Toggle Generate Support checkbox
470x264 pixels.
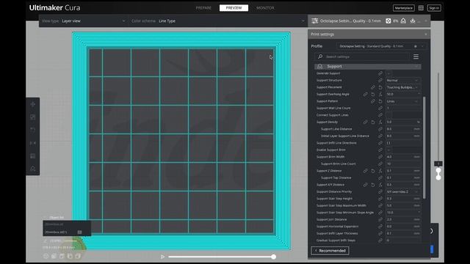pos(388,73)
